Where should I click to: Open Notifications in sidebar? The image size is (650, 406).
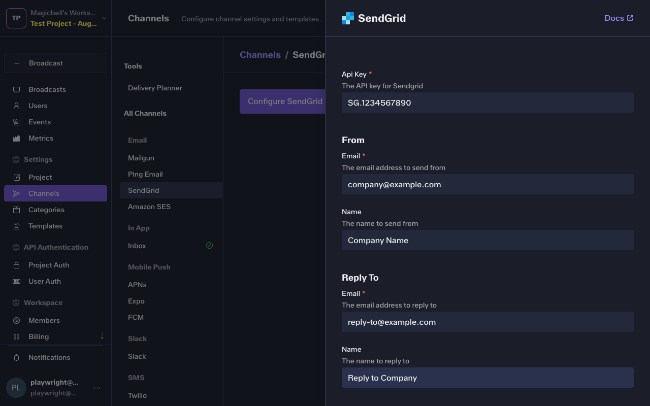(x=56, y=357)
